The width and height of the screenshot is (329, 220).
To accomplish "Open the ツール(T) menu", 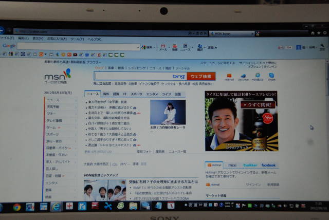I will [77, 39].
